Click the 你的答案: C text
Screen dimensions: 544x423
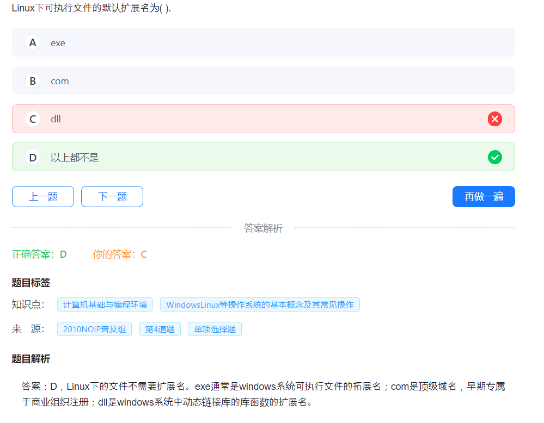pos(120,254)
